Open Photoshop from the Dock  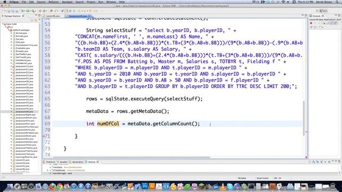145,186
